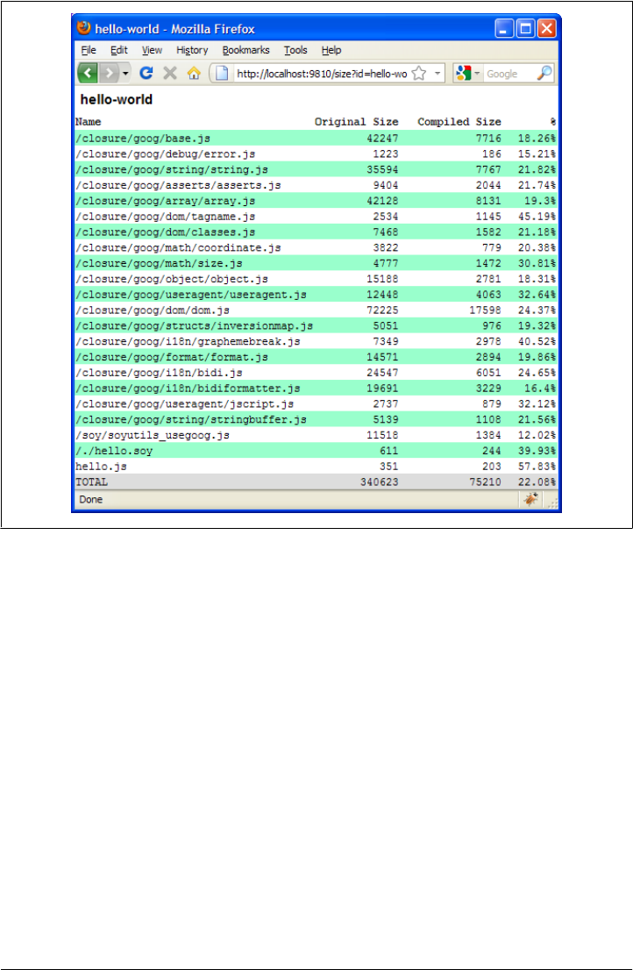Select /closure/goog/string/stringbuffer.js file name
Viewport: 633px width, 970px height.
point(191,419)
